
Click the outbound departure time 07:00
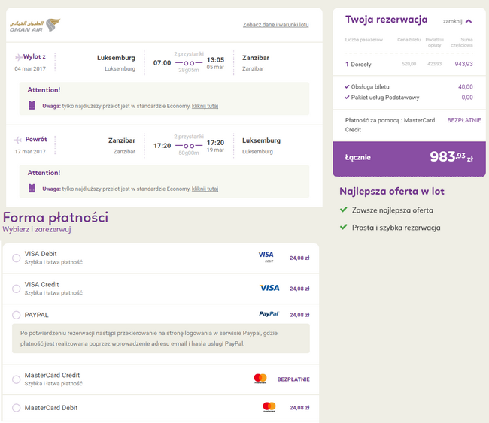tap(162, 63)
